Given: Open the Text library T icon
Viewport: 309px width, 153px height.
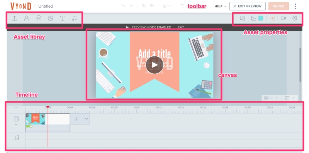Looking at the screenshot, I should [x=63, y=18].
